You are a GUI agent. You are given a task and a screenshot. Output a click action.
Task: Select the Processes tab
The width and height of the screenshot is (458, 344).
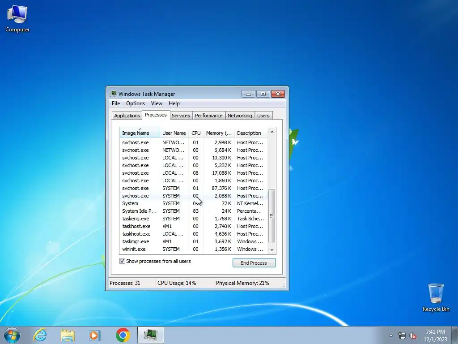coord(156,115)
